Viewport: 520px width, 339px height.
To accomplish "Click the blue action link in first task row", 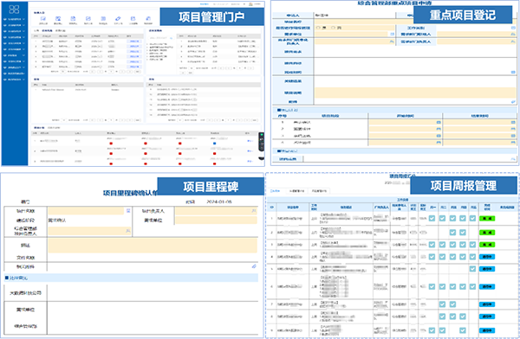I will pyautogui.click(x=134, y=42).
